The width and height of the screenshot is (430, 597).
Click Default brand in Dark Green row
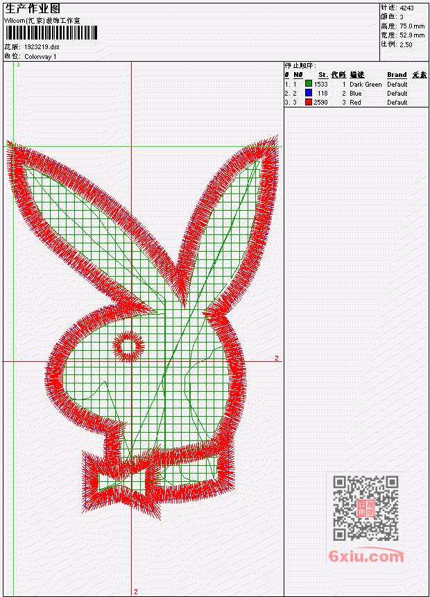(x=397, y=84)
